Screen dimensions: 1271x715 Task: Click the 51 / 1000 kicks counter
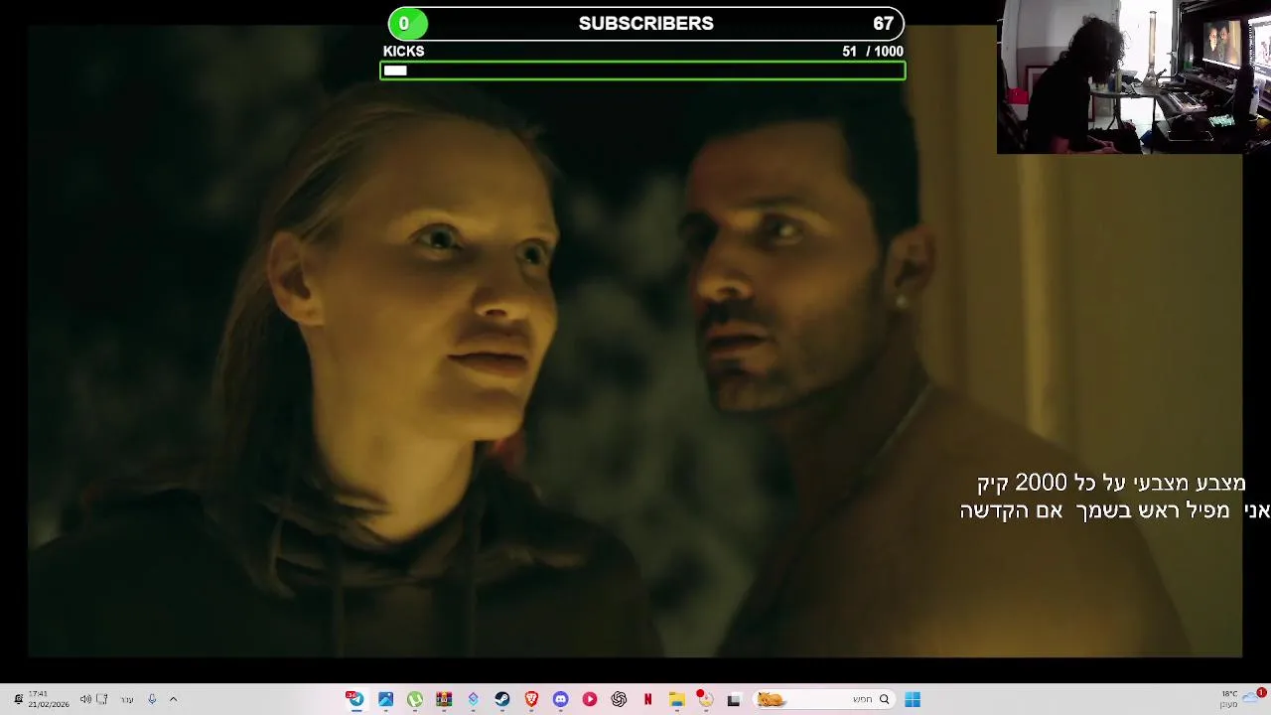(872, 51)
